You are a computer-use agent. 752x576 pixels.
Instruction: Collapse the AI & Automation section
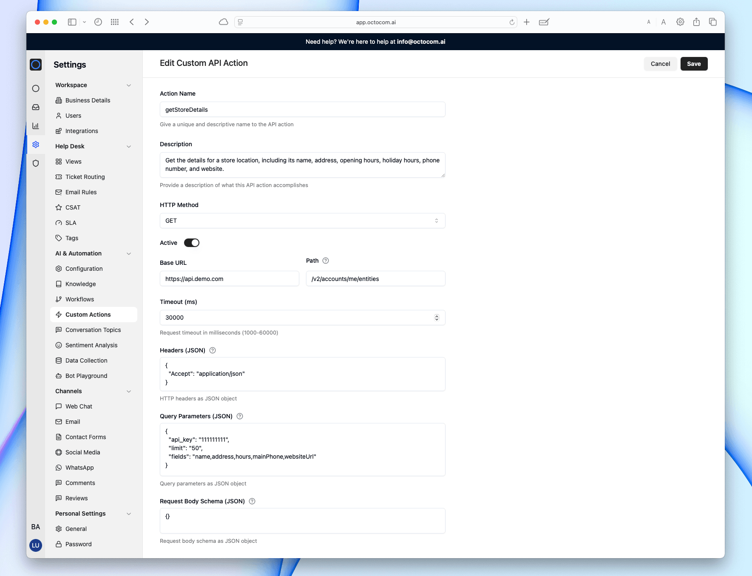coord(129,253)
